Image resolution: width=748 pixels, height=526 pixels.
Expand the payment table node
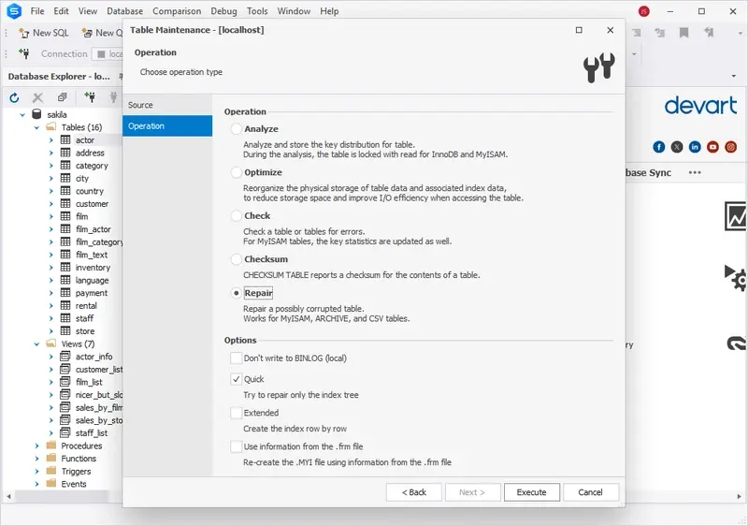pos(51,293)
